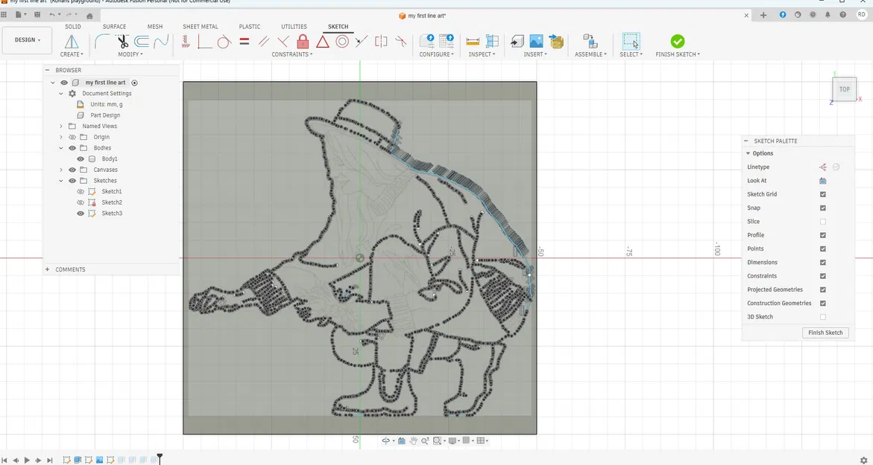The width and height of the screenshot is (873, 465).
Task: Open the Create dropdown
Action: 71,54
